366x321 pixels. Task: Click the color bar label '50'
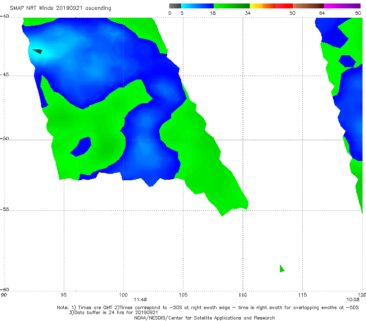(292, 13)
